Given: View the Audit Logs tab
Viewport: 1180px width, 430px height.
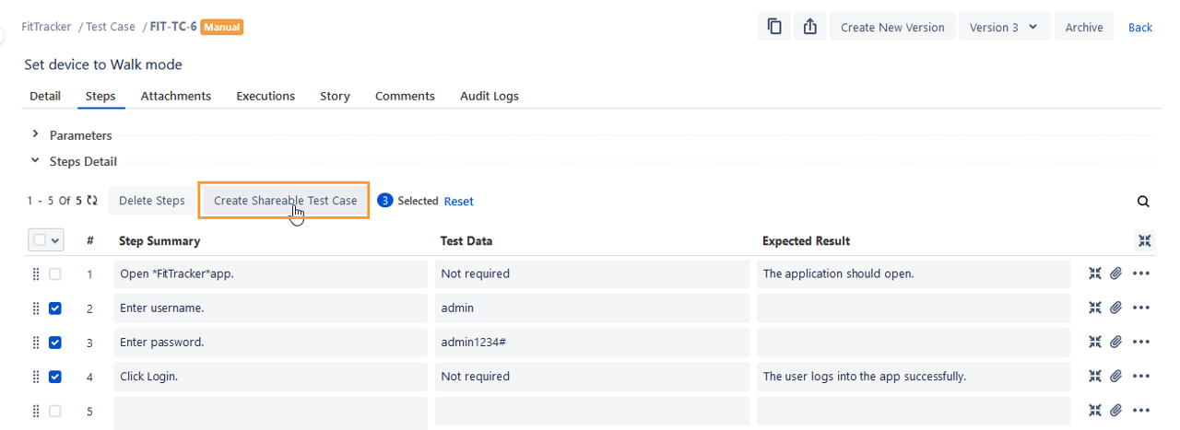Looking at the screenshot, I should click(x=490, y=96).
